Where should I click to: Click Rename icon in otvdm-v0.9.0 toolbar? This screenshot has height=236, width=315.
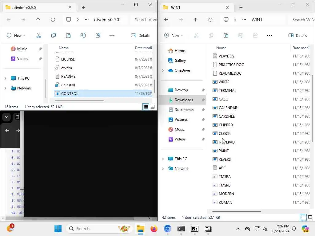[x=83, y=36]
